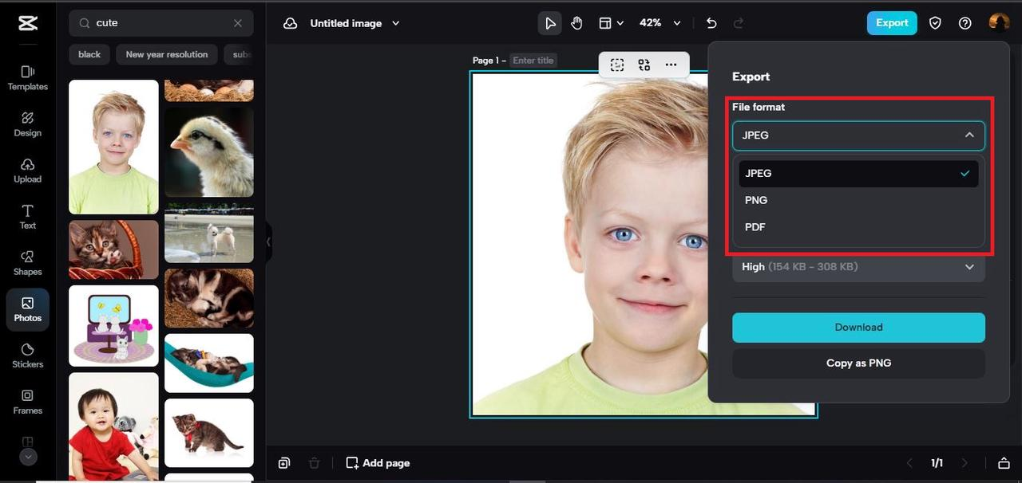Open the Text panel
Viewport: 1022px width, 483px height.
coord(28,216)
